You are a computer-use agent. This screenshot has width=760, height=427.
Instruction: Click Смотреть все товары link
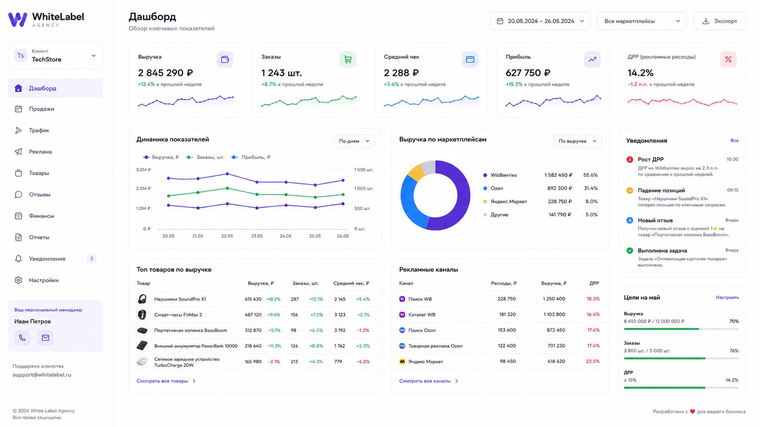click(x=166, y=381)
